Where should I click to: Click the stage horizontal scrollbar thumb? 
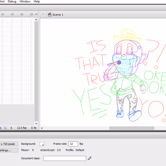point(132,128)
